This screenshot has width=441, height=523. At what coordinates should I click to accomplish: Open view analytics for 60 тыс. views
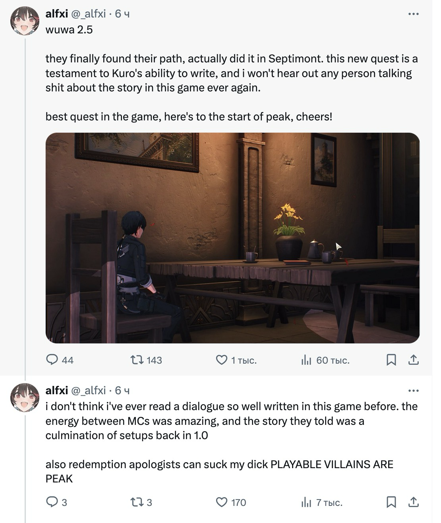click(306, 360)
